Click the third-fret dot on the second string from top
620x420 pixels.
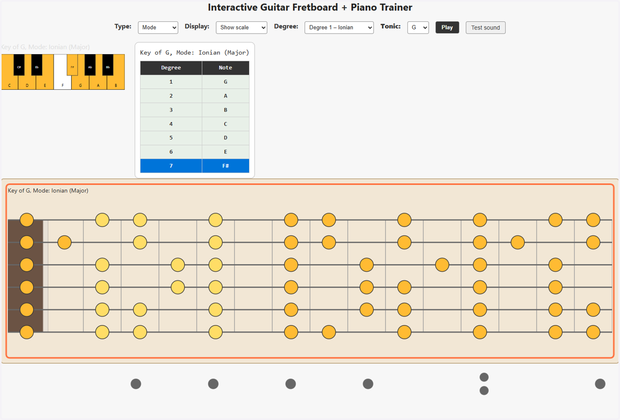click(x=140, y=242)
